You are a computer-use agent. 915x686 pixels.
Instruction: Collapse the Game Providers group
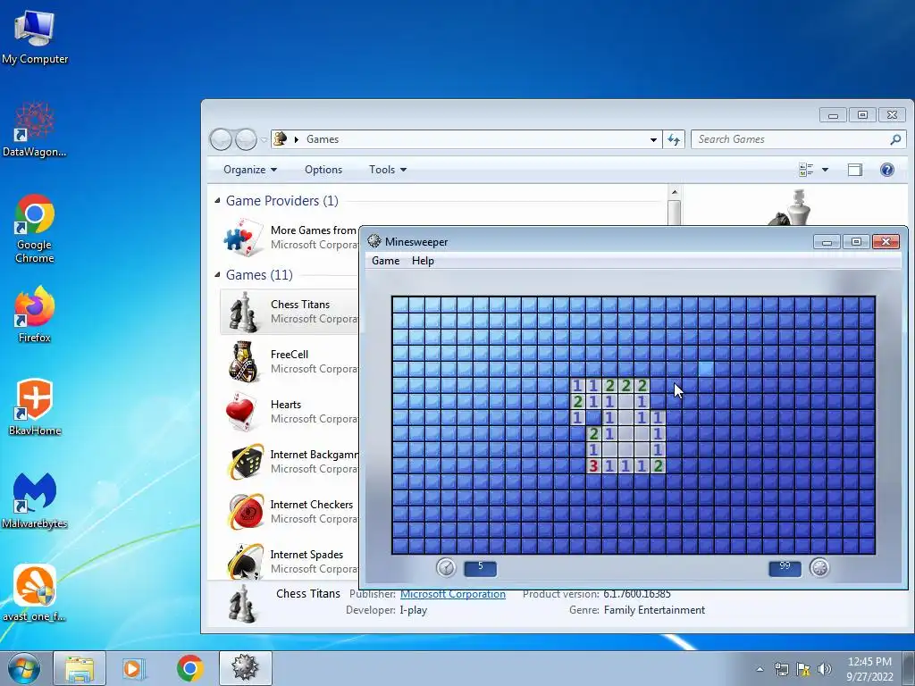[x=217, y=201]
